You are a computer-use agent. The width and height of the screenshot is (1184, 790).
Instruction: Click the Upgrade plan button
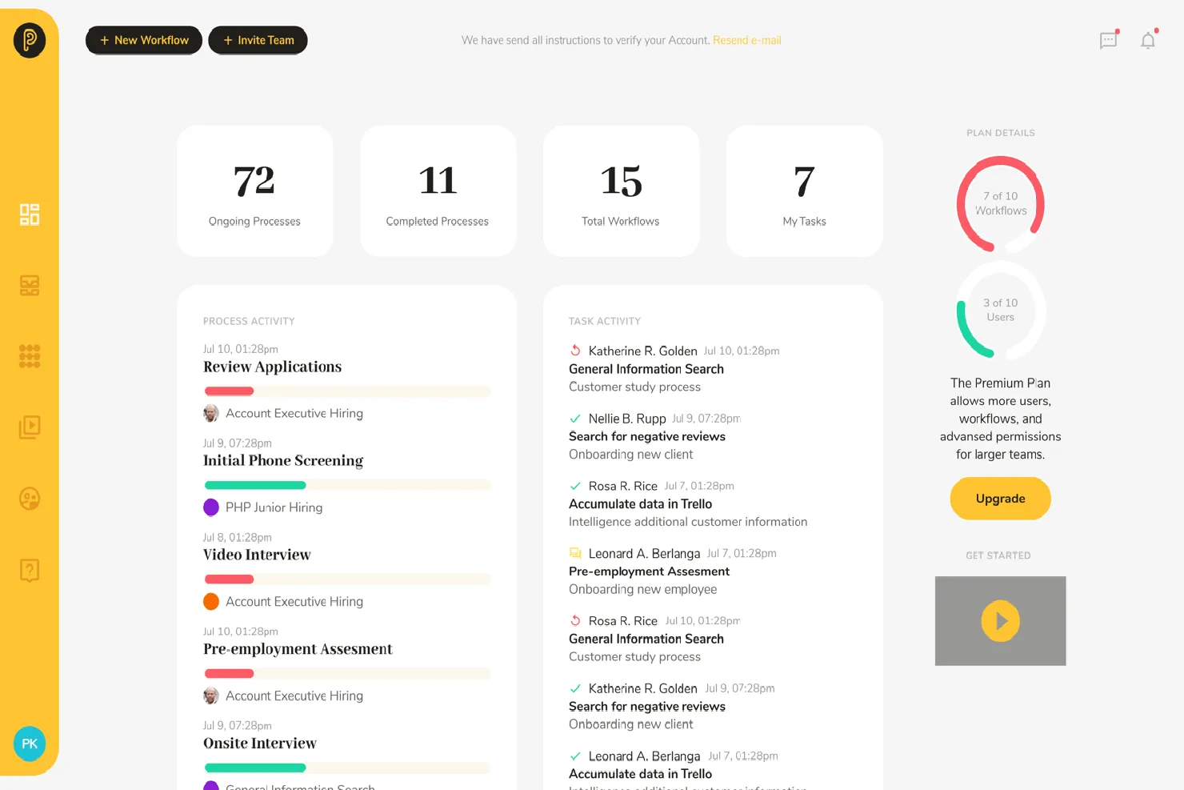tap(1000, 499)
